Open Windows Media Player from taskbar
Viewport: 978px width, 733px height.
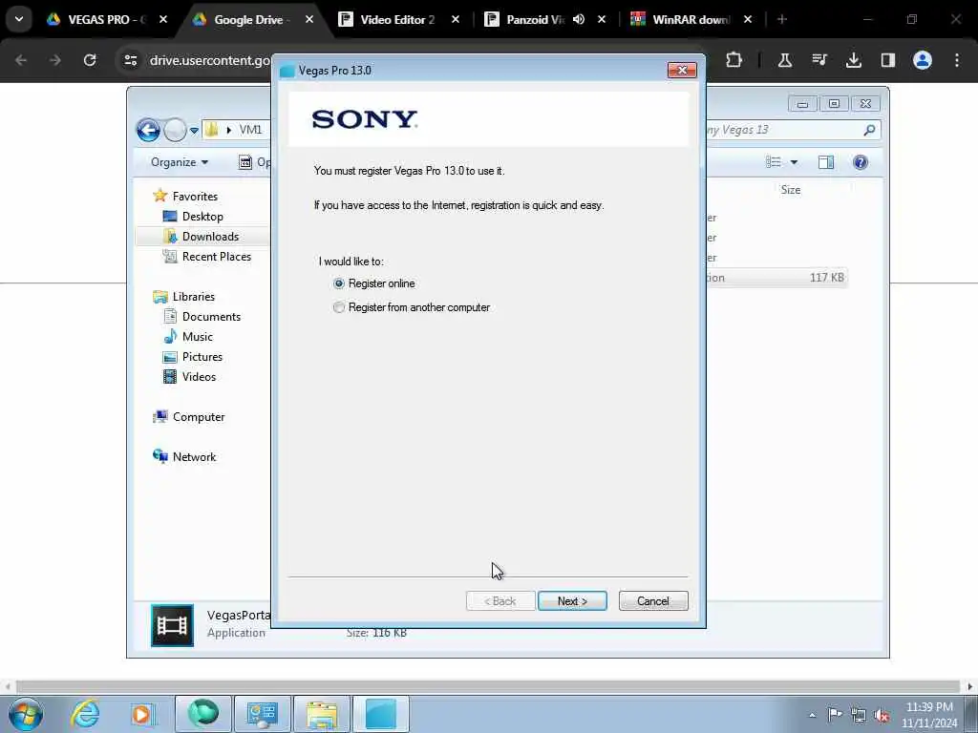click(x=142, y=714)
